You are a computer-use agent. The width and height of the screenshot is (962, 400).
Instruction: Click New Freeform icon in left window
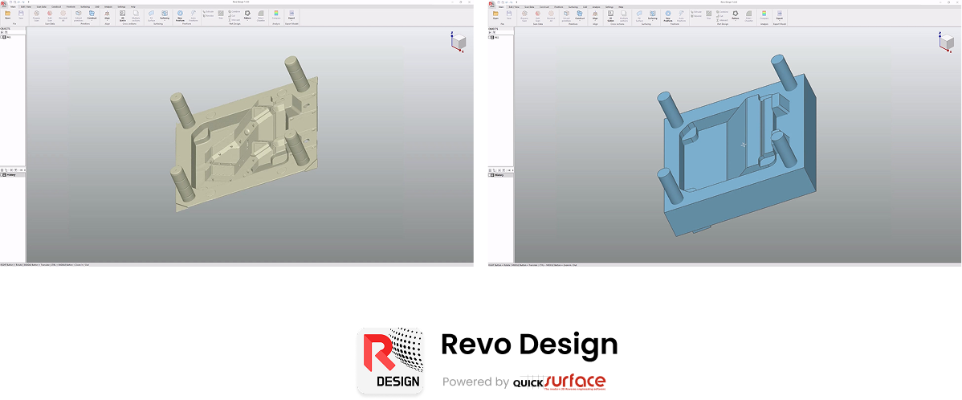(180, 14)
